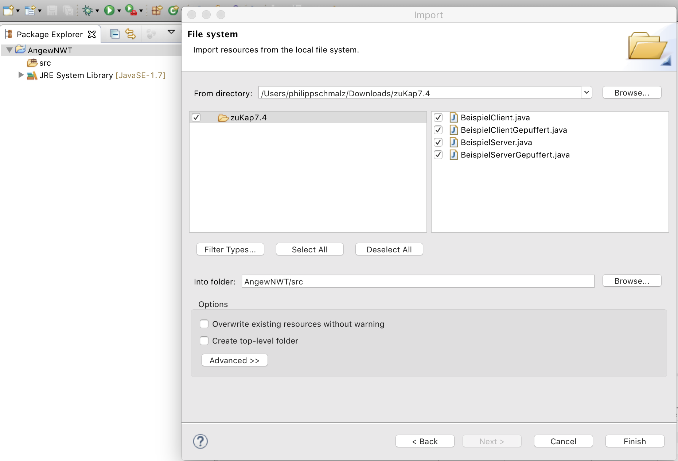The image size is (678, 461).
Task: Click the New Java Package icon
Action: pyautogui.click(x=157, y=10)
